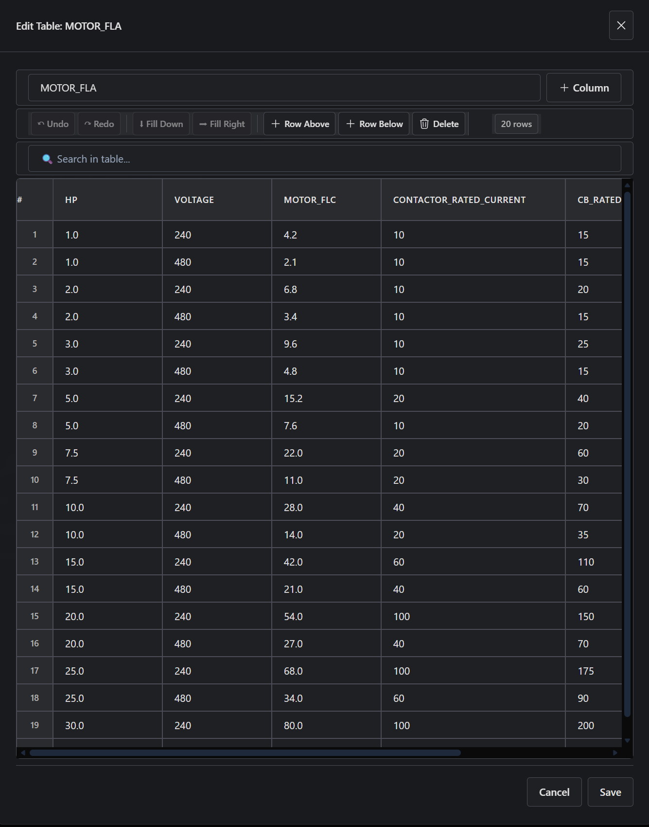Delete the selected row

pyautogui.click(x=439, y=124)
